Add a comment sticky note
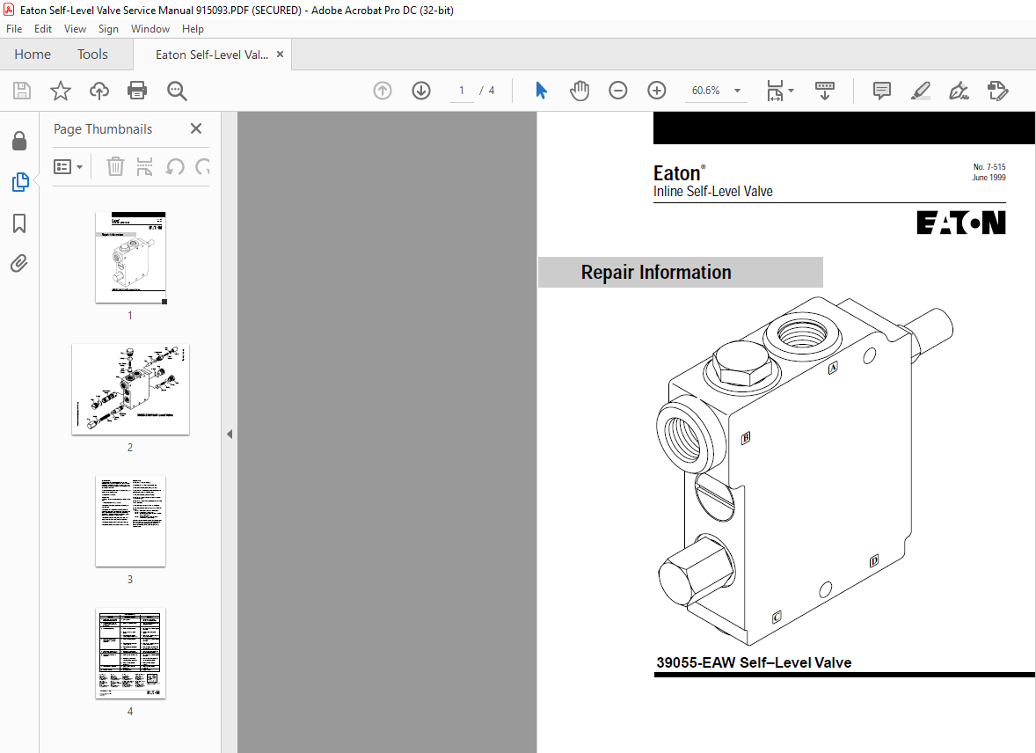1036x753 pixels. [881, 91]
